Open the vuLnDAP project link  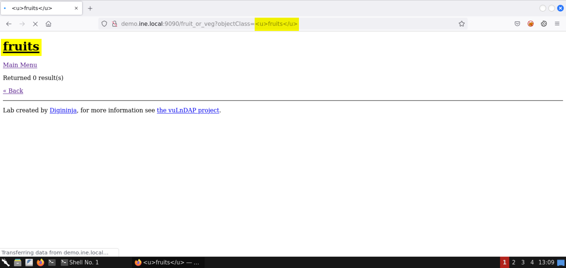point(188,110)
